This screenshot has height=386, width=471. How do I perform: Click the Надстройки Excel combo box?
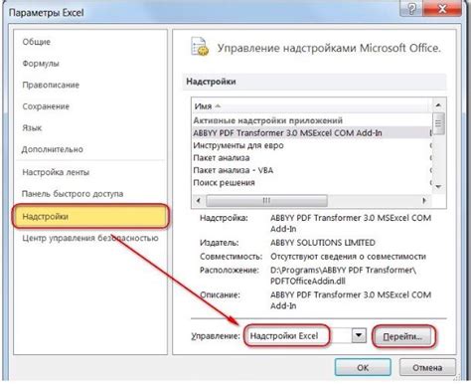pyautogui.click(x=298, y=336)
